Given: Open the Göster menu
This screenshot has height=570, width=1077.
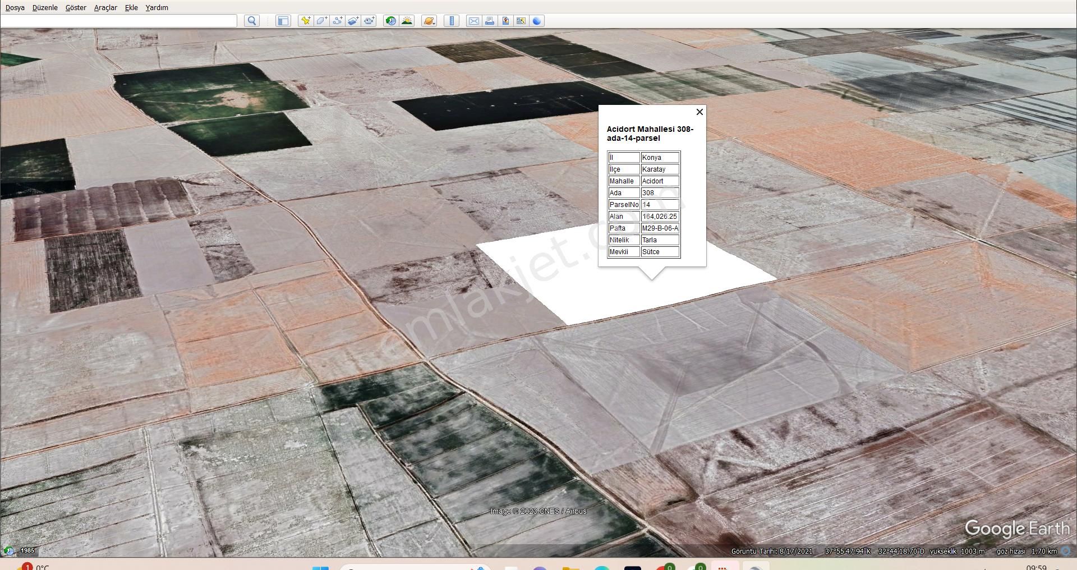Looking at the screenshot, I should [76, 7].
